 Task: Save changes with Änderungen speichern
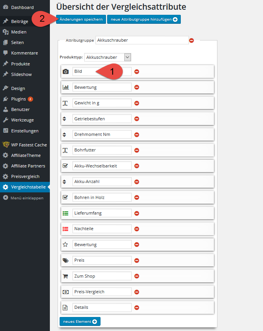pyautogui.click(x=81, y=19)
